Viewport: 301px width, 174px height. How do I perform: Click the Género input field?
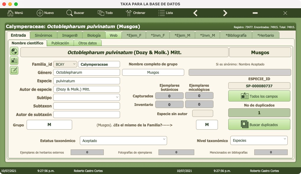point(86,72)
